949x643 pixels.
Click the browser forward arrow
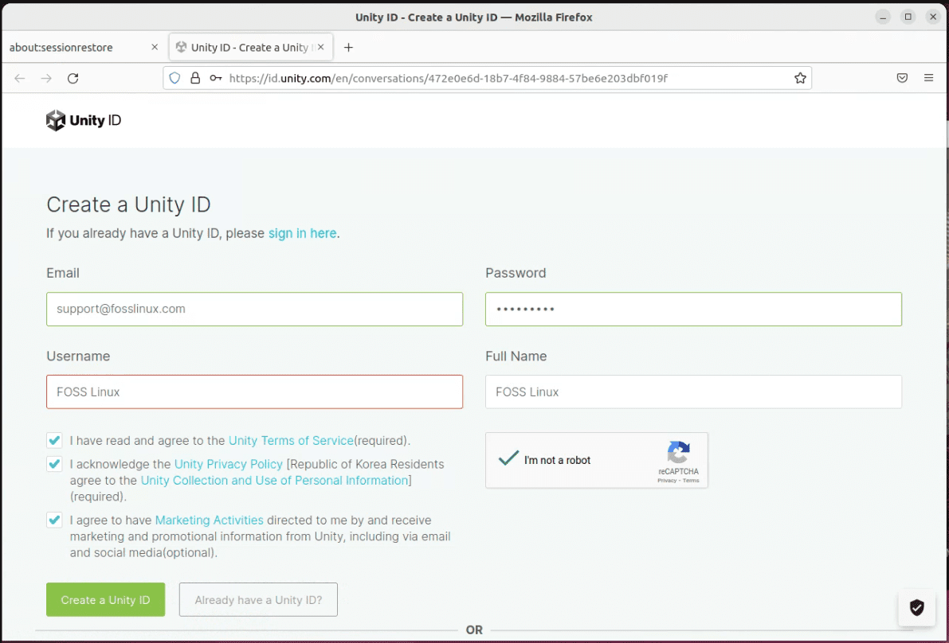[x=46, y=78]
